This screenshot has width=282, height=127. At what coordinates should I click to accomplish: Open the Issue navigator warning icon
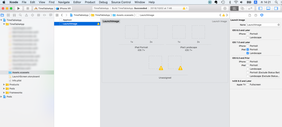tap(26, 15)
